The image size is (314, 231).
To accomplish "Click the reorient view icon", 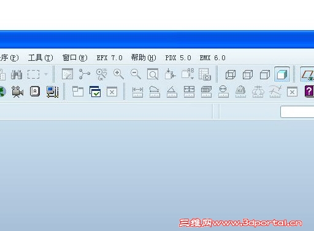I will (x=170, y=74).
